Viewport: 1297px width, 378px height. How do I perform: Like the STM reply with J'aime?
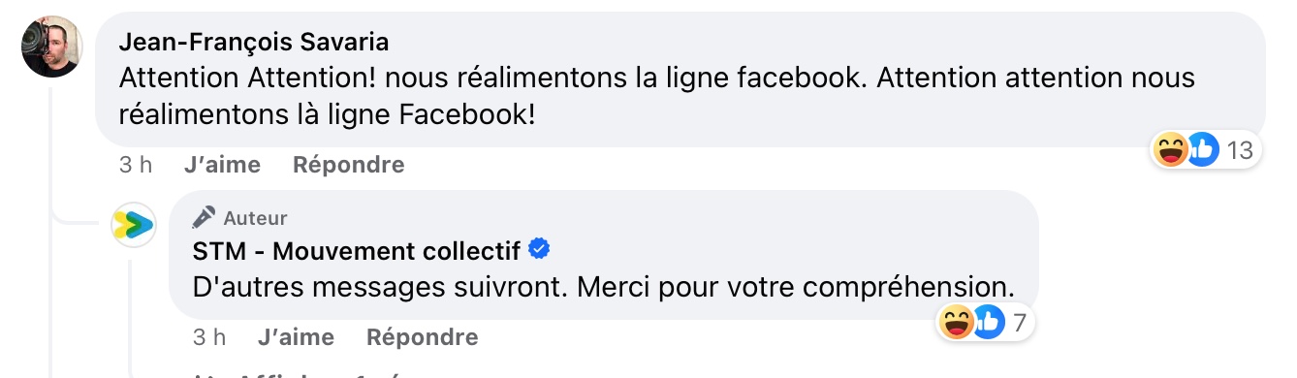pos(296,337)
